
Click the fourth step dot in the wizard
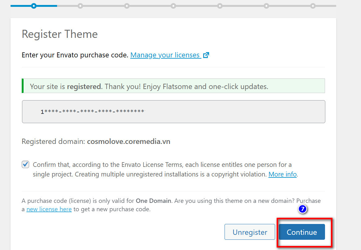[x=173, y=6]
